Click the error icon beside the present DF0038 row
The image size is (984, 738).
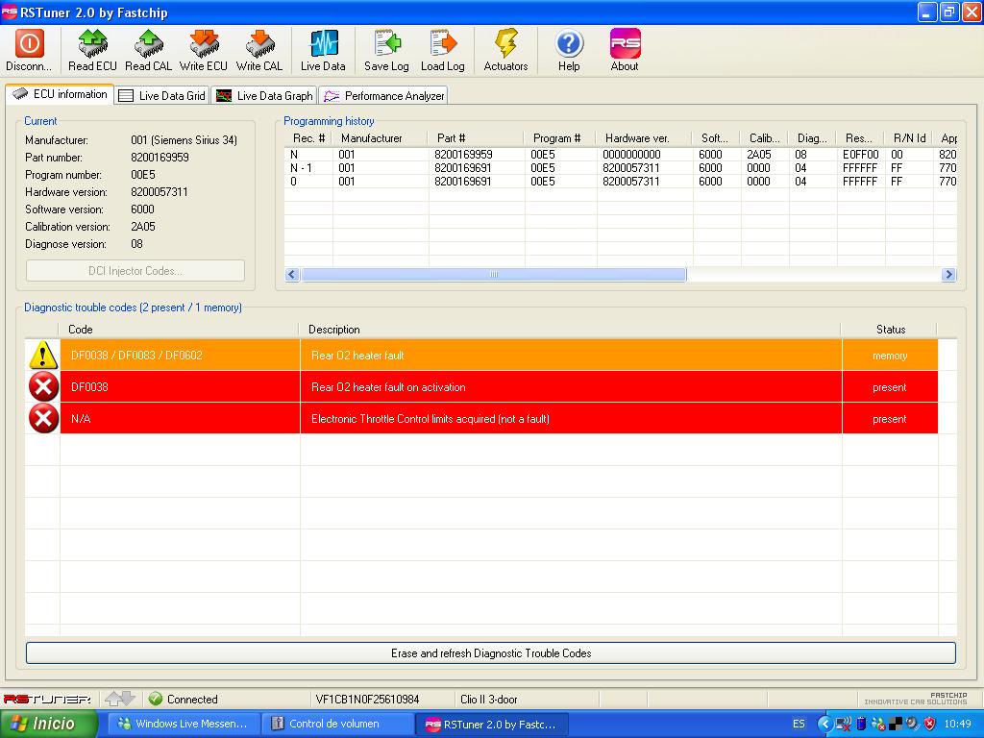click(42, 386)
